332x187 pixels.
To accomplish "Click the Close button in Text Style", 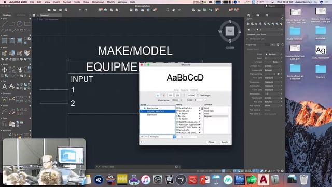I will point(211,142).
